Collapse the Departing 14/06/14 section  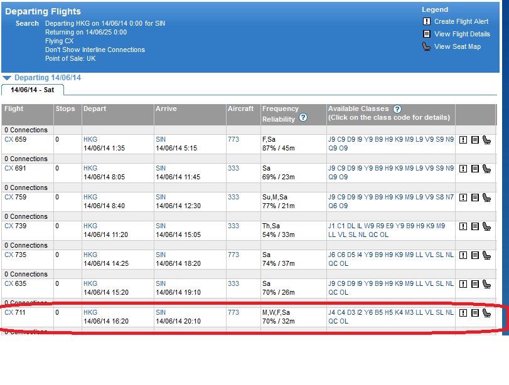pos(7,78)
